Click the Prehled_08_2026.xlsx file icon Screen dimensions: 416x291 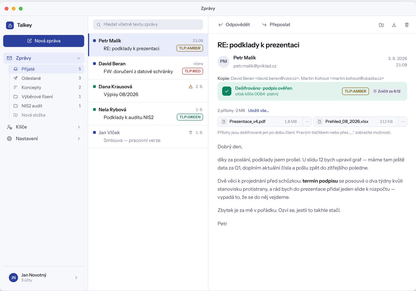click(x=320, y=121)
